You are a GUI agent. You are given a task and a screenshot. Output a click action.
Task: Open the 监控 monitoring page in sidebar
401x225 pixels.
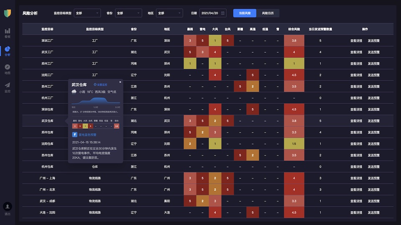coord(8,87)
